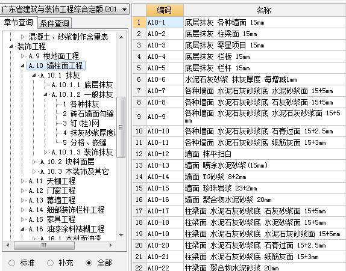Expand the A.10.3 木装饰及其它 node
The image size is (346, 271).
tap(34, 171)
